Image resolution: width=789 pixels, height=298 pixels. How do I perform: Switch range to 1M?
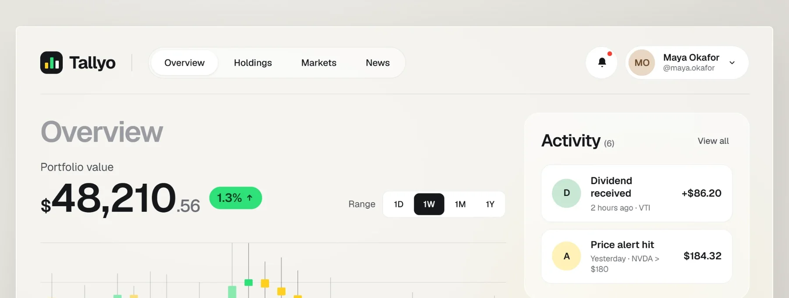pyautogui.click(x=460, y=204)
